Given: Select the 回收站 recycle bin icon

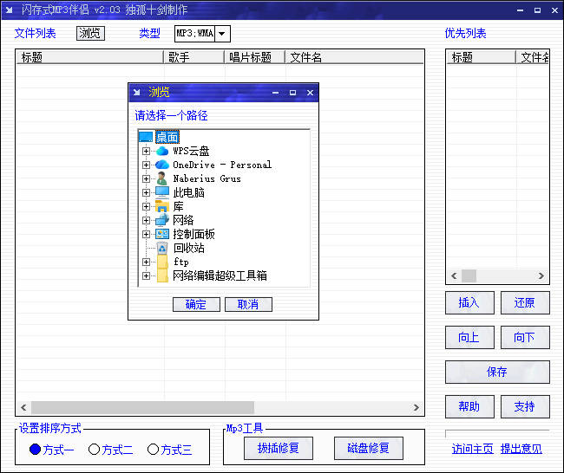Looking at the screenshot, I should (161, 248).
